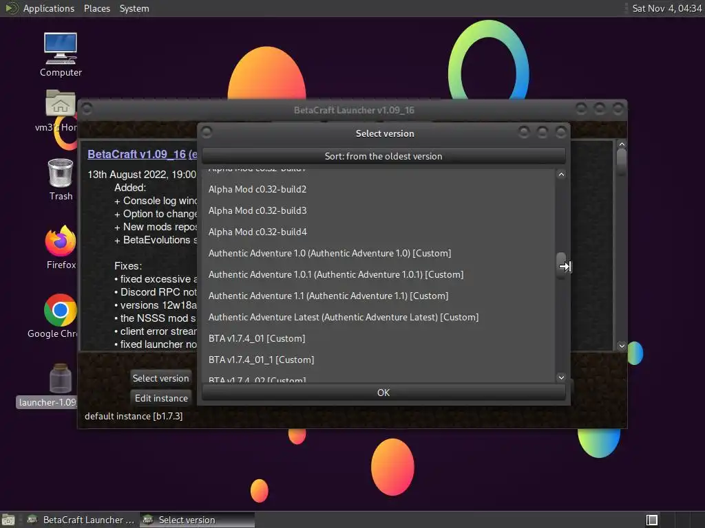Select Alpha Mod c0.32-build2 in the list

[x=378, y=189]
